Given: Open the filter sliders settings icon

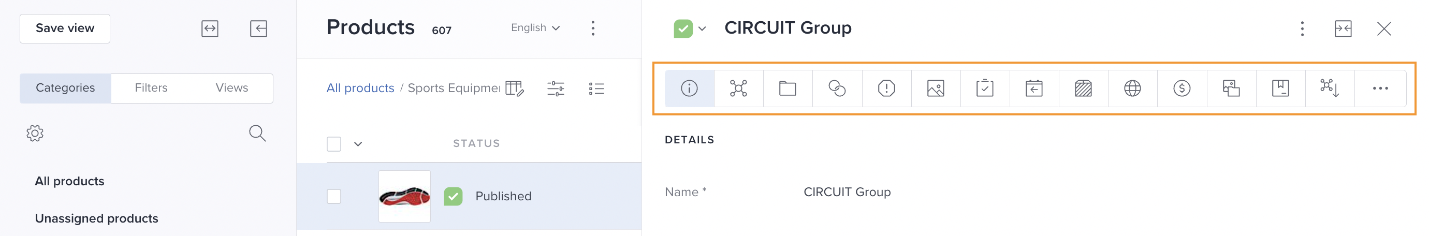Looking at the screenshot, I should 555,89.
